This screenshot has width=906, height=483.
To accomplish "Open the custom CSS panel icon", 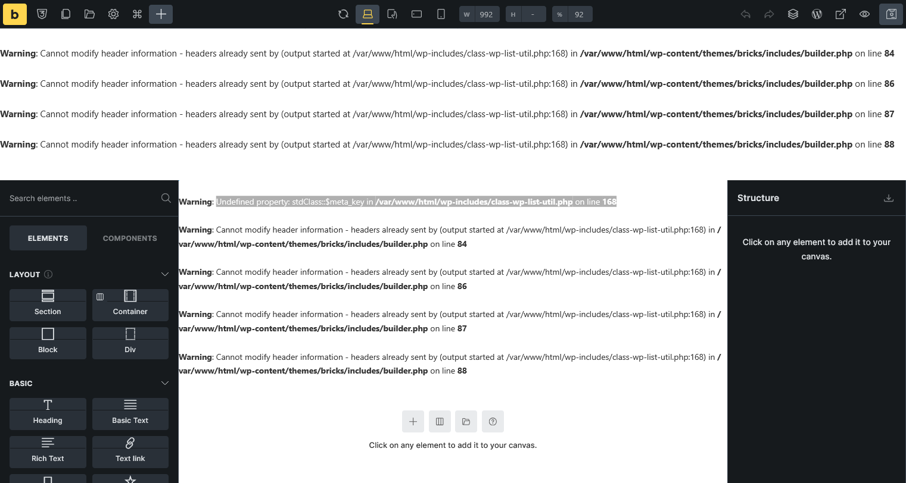I will [42, 14].
